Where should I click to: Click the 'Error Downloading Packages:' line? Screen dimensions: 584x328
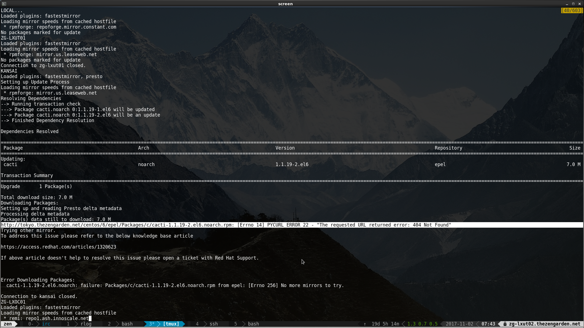point(38,280)
